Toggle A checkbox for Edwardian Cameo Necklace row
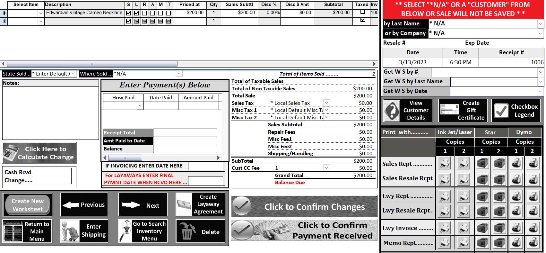Image resolution: width=546 pixels, height=253 pixels. 152,13
